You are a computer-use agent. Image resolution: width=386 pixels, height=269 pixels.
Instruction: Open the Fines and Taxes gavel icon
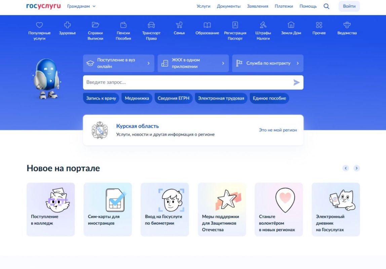pyautogui.click(x=263, y=25)
